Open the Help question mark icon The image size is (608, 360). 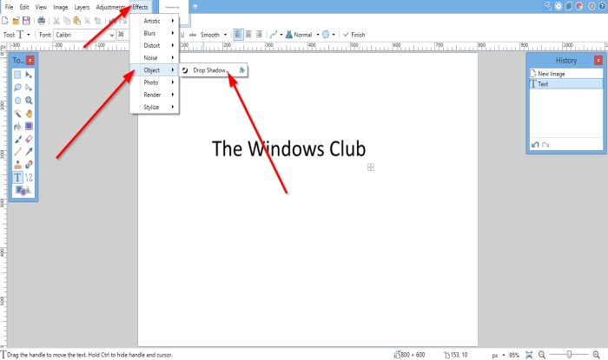602,6
